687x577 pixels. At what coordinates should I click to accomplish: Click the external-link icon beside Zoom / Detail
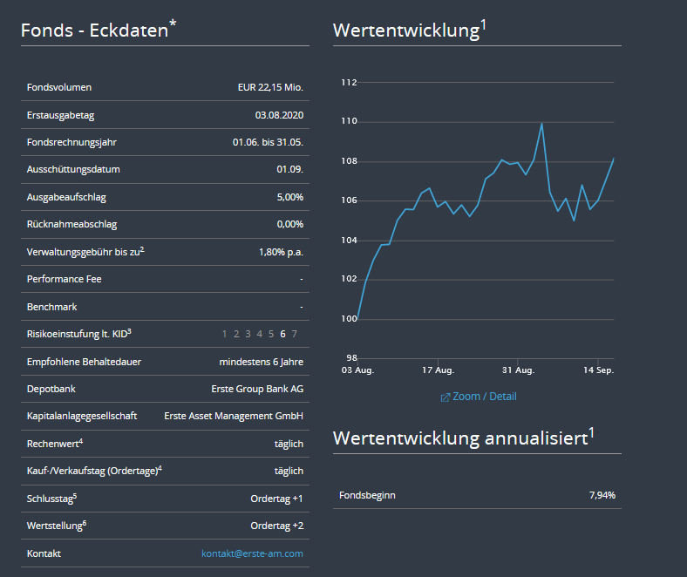(446, 397)
